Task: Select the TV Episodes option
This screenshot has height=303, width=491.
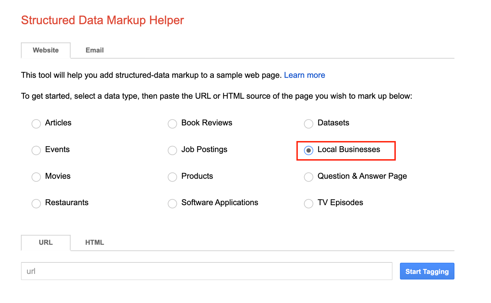Action: (x=308, y=203)
